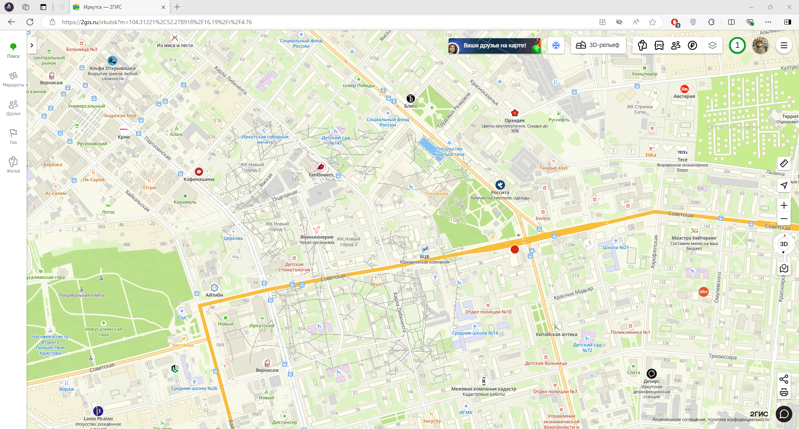Zoom in with the plus button
Screen dimensions: 799x429
(x=784, y=205)
